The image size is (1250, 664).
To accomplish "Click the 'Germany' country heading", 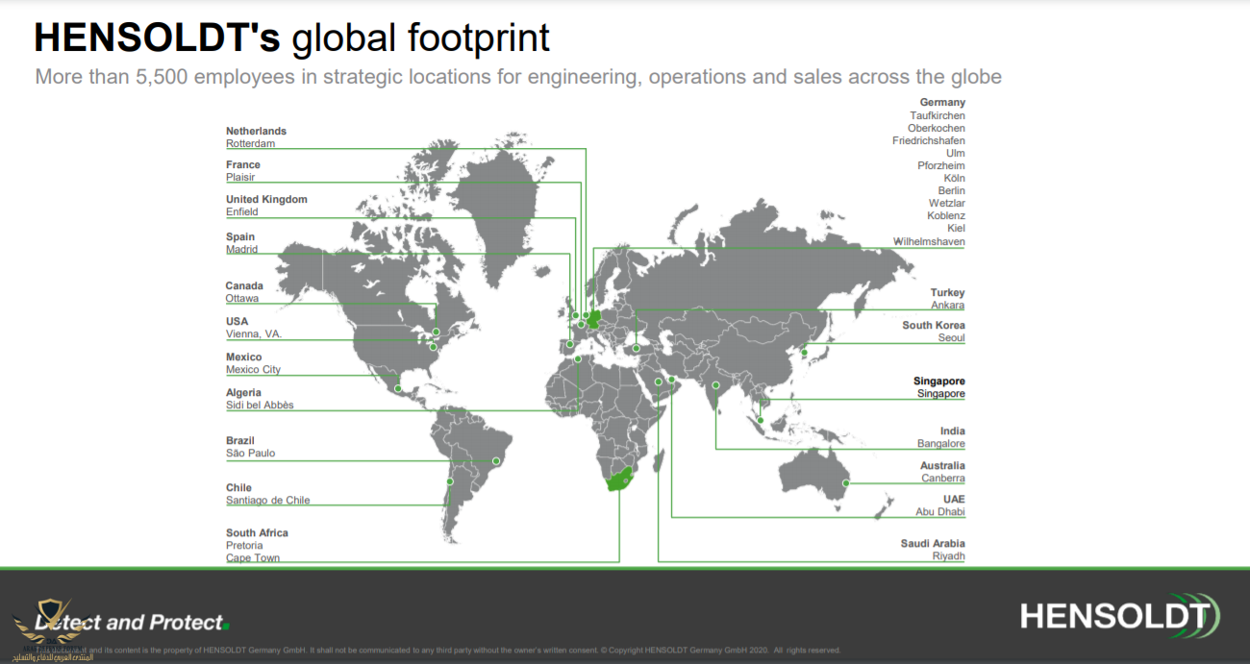I will 942,102.
